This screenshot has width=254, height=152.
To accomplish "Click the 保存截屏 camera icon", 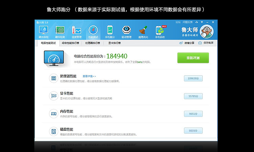I will 200,43.
